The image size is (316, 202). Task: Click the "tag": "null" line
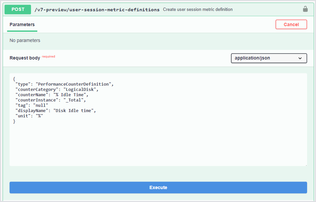(32, 105)
